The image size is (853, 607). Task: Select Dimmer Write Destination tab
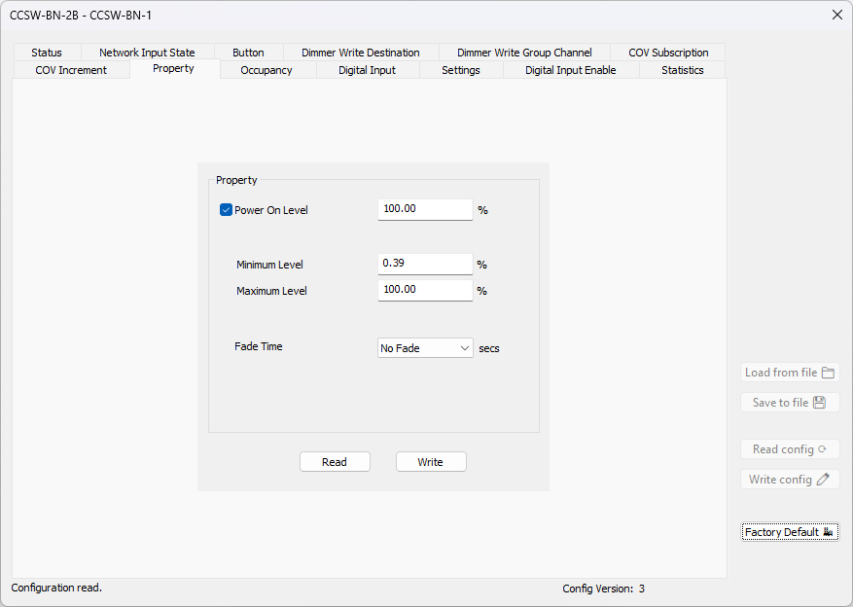360,53
